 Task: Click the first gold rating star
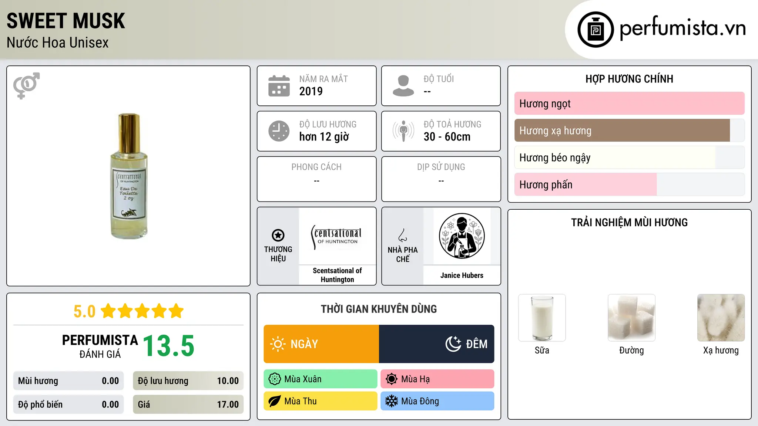[108, 311]
